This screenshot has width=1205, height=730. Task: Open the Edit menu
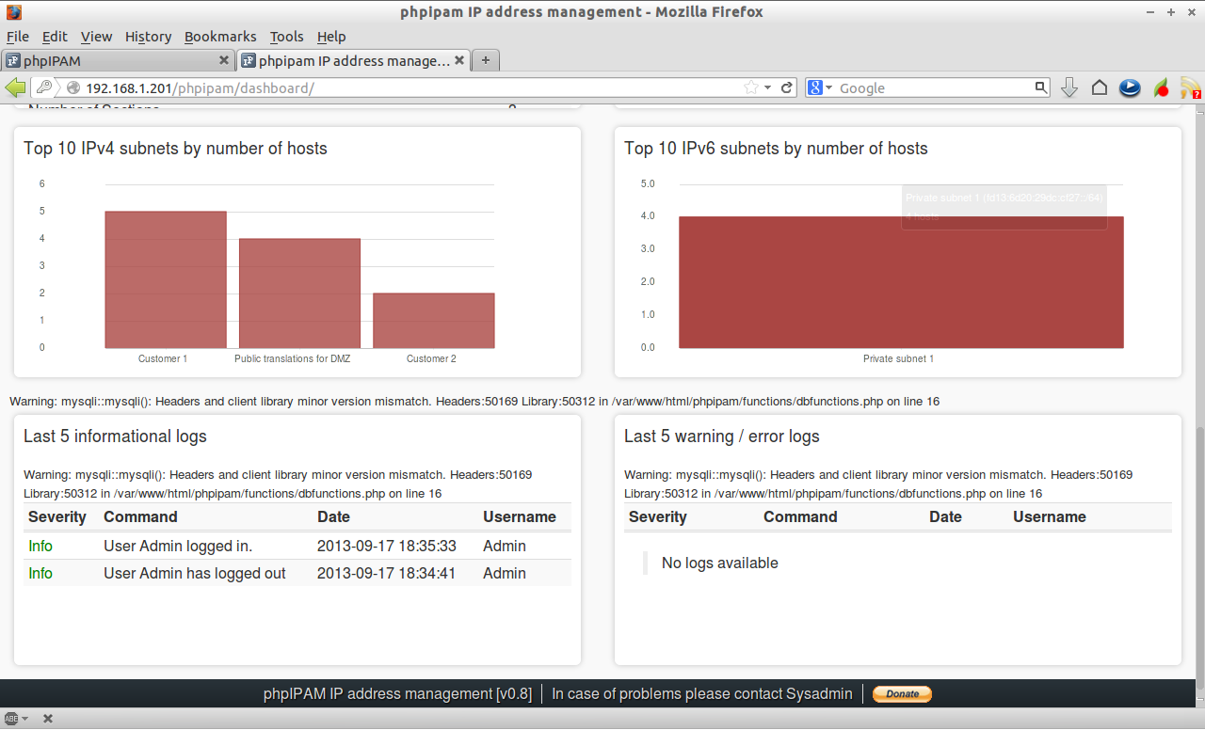click(x=55, y=37)
